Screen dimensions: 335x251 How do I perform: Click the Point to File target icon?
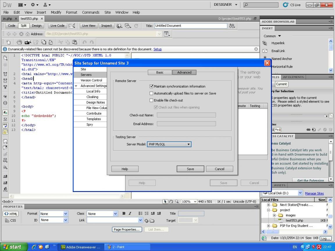(146, 221)
